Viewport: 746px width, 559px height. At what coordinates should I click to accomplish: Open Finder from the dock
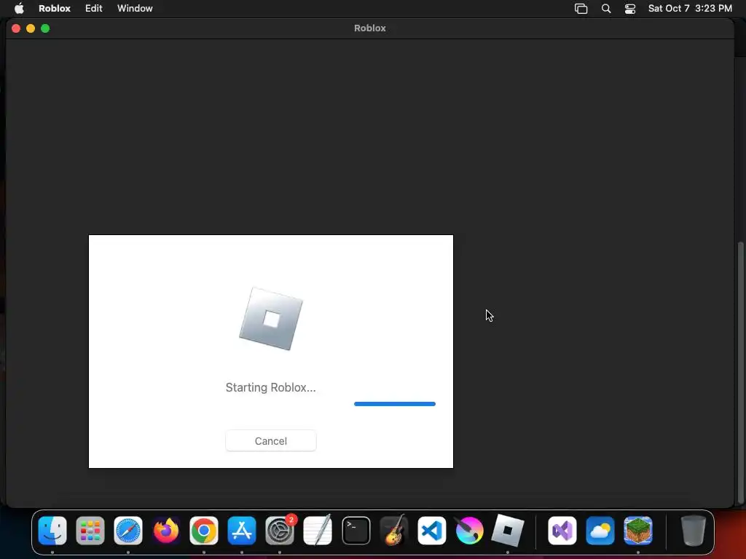[x=52, y=531]
